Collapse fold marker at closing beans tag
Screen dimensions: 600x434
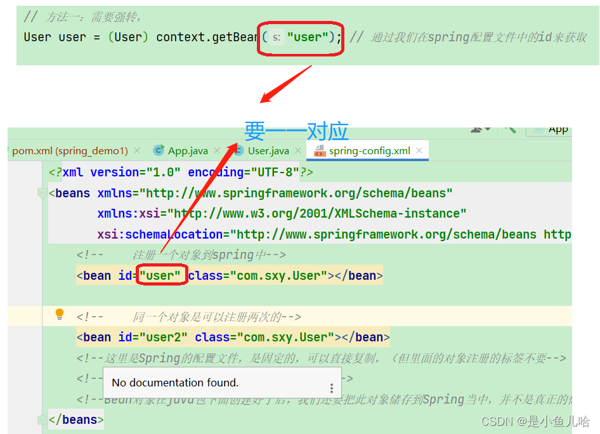tap(42, 419)
